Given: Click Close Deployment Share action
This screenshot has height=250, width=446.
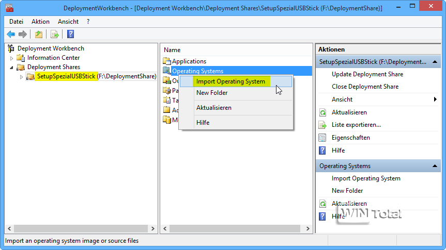Looking at the screenshot, I should [365, 87].
